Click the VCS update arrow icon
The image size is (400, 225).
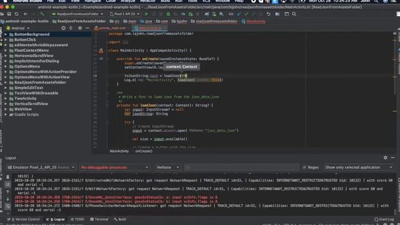239,14
